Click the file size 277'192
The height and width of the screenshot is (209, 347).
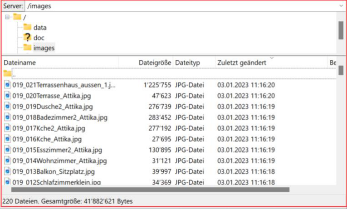tap(160, 128)
